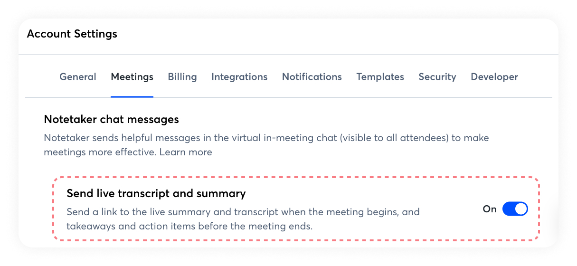This screenshot has width=577, height=266.
Task: Open the Notifications tab
Action: point(312,77)
